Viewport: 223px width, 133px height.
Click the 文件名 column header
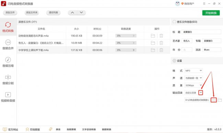coord(41,29)
